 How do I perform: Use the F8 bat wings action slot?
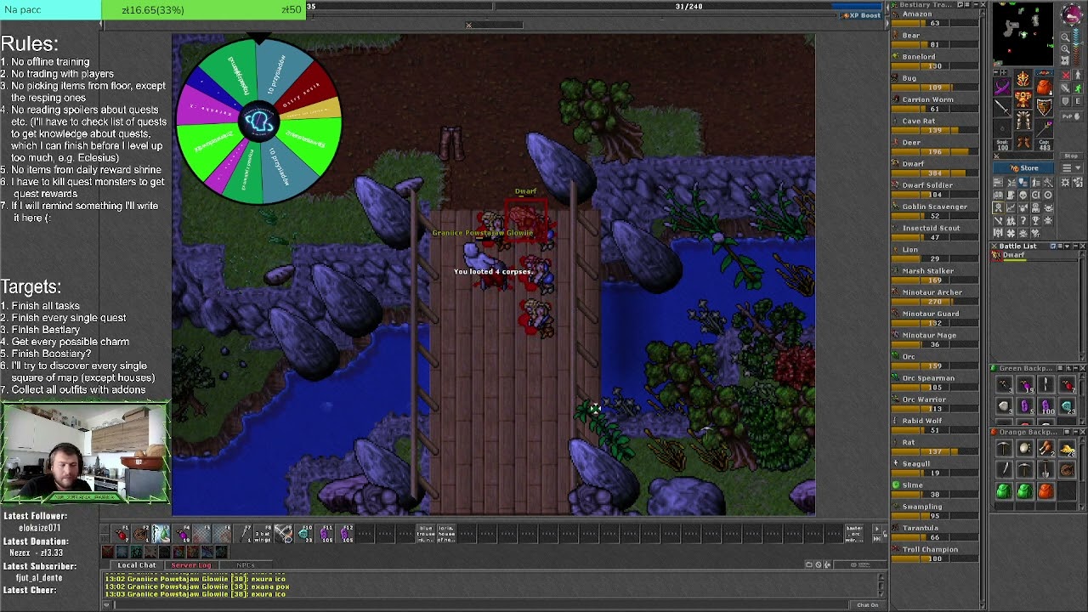pos(263,533)
